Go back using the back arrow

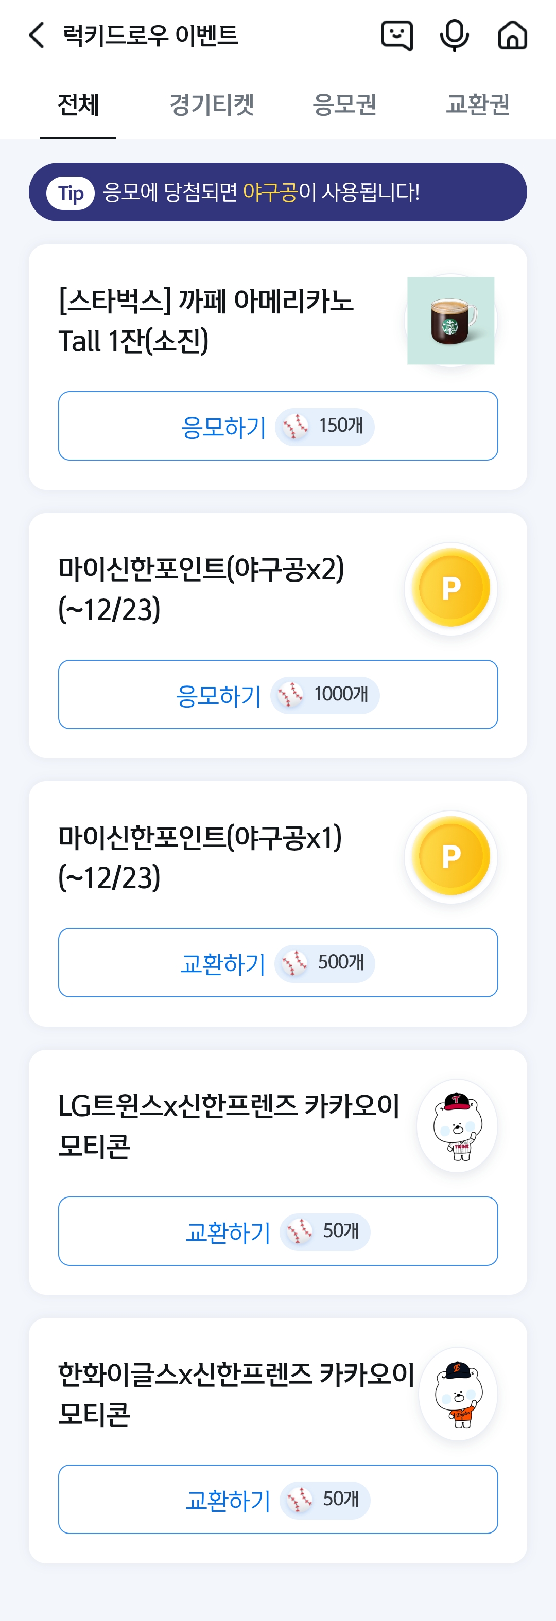(x=37, y=35)
